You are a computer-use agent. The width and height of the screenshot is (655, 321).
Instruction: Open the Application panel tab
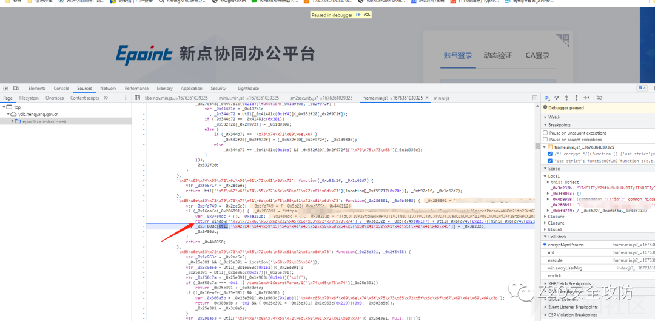[x=192, y=88]
